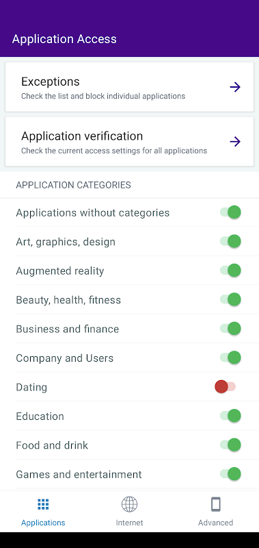
Task: Tap the Internet globe icon
Action: coord(129,504)
